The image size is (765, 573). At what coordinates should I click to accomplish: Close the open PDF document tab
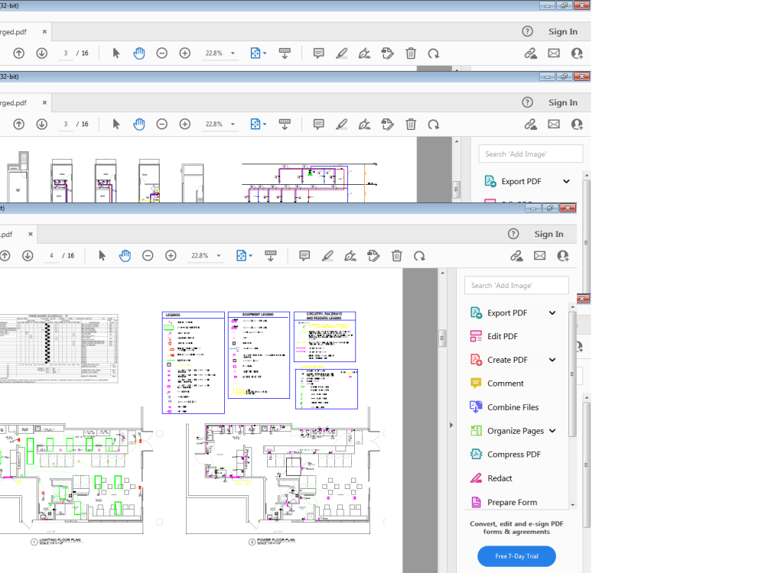pos(30,234)
